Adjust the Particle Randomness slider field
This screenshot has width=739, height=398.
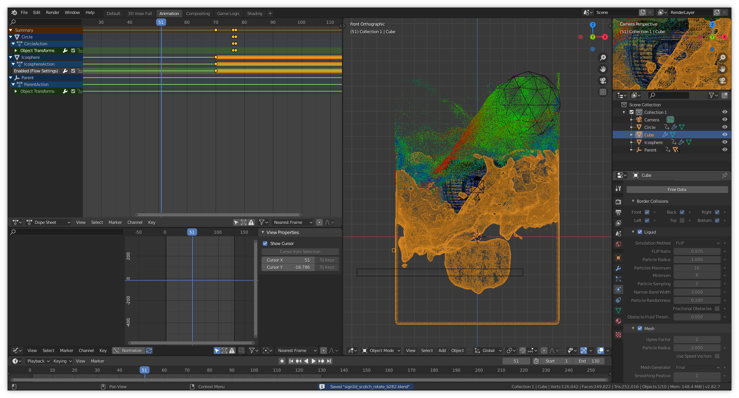pyautogui.click(x=697, y=300)
